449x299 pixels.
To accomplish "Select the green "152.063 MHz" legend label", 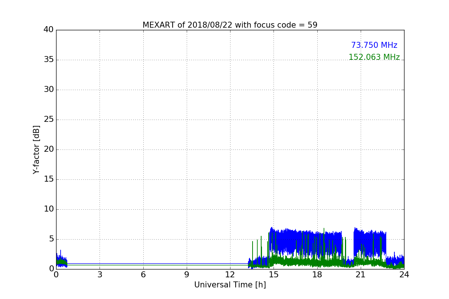I will (x=374, y=57).
